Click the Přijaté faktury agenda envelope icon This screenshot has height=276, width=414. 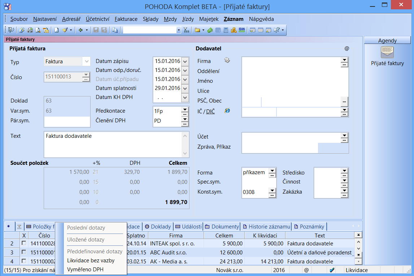387,53
